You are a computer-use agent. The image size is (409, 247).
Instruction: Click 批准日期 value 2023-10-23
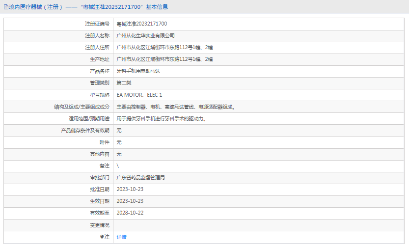(x=130, y=189)
